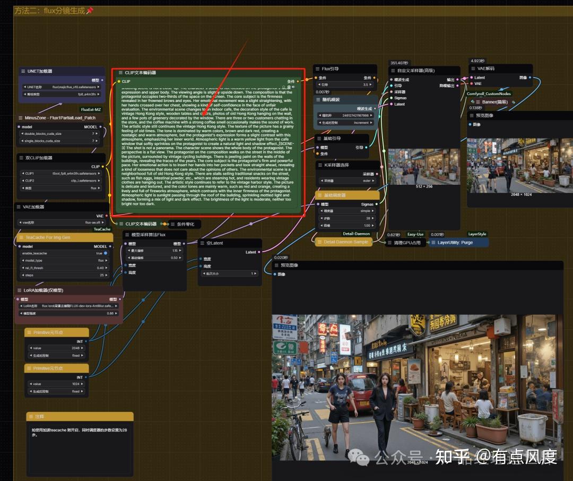The width and height of the screenshot is (573, 481).
Task: Open the 调度器 dropdown showing simple
Action: point(348,211)
